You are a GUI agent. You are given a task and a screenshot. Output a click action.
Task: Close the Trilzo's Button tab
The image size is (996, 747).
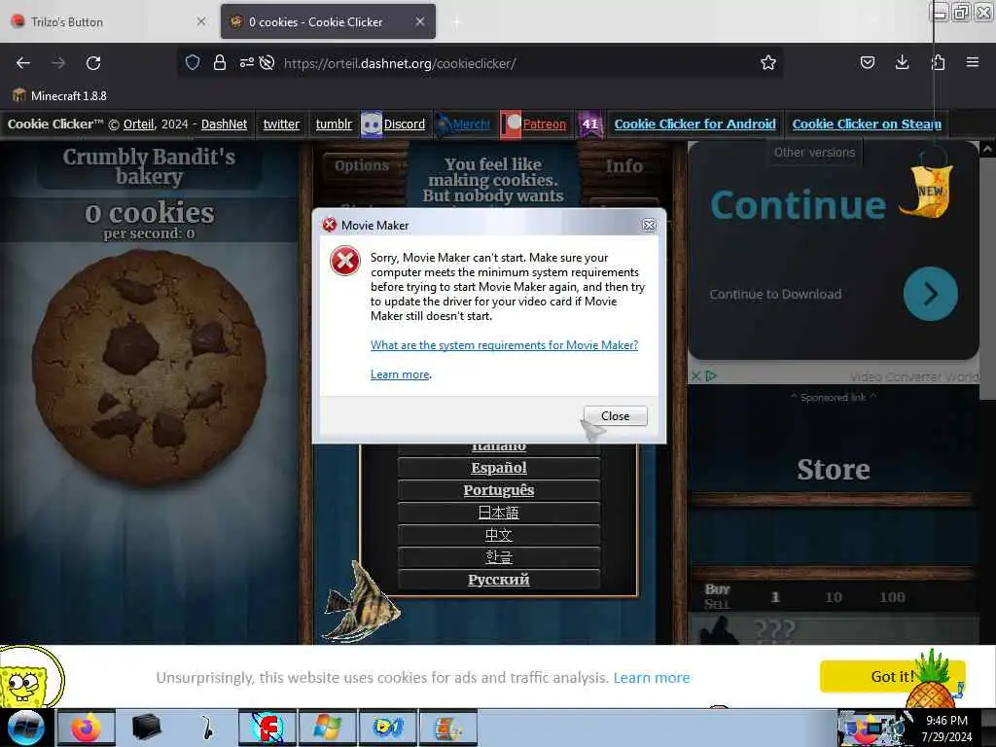(x=200, y=21)
